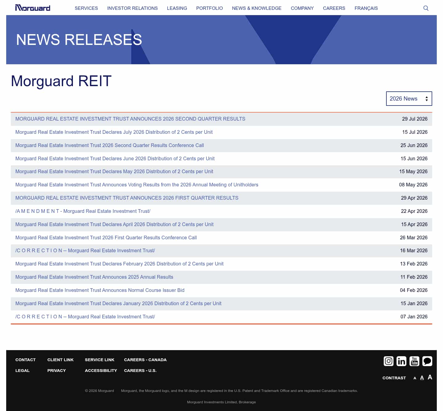Viewport: 443px width, 411px height.
Task: Open the Company menu
Action: (x=302, y=8)
